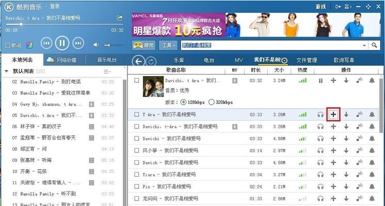This screenshot has height=206, width=385.
Task: Switch to the 本地列表 tab
Action: click(x=22, y=60)
